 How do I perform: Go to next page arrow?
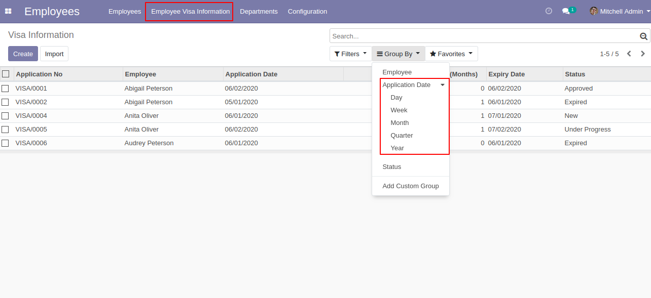point(643,54)
